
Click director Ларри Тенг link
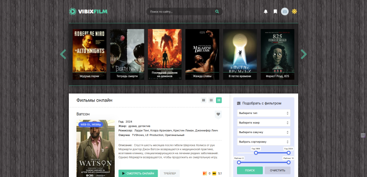pyautogui.click(x=141, y=130)
